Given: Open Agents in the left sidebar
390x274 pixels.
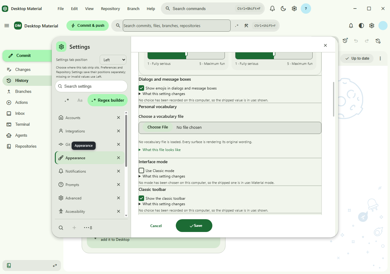Looking at the screenshot, I should click(x=27, y=135).
